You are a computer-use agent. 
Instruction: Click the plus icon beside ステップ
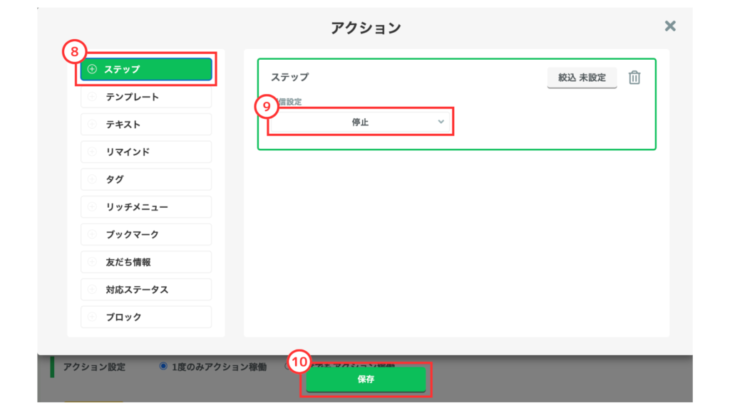click(x=92, y=69)
